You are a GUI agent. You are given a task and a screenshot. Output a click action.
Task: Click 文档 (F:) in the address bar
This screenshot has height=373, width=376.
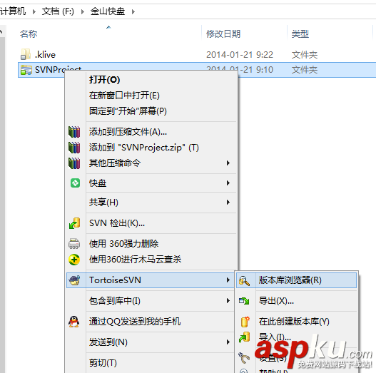58,11
